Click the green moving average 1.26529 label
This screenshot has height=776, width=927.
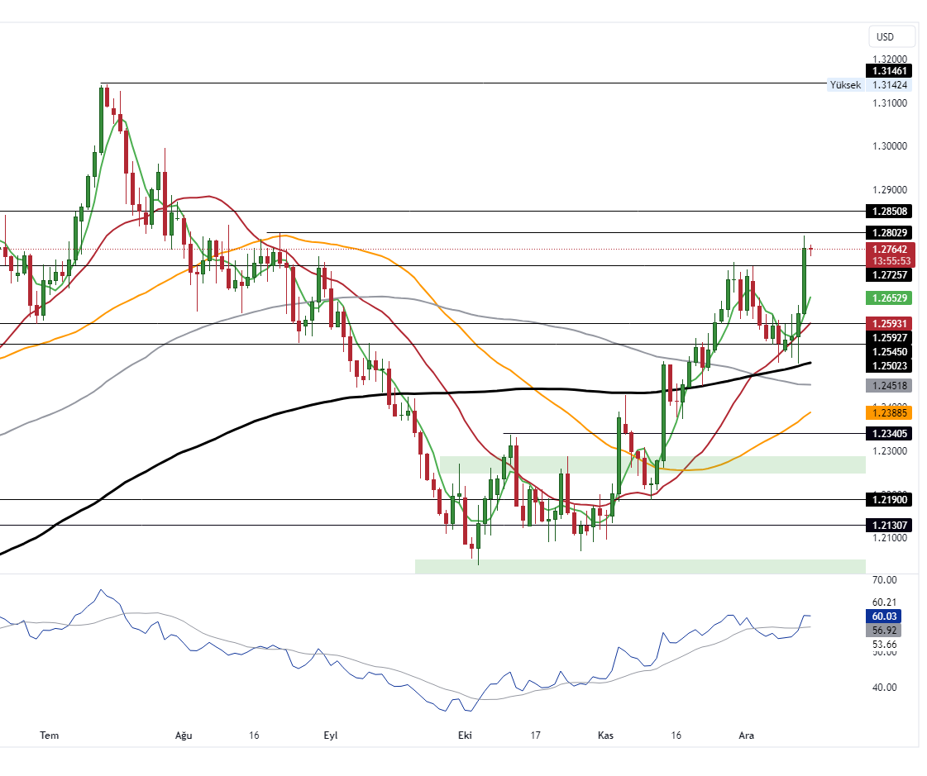pyautogui.click(x=891, y=298)
